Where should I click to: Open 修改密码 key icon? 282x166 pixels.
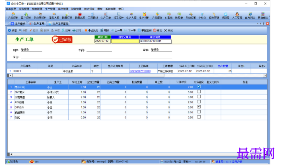tap(214, 16)
